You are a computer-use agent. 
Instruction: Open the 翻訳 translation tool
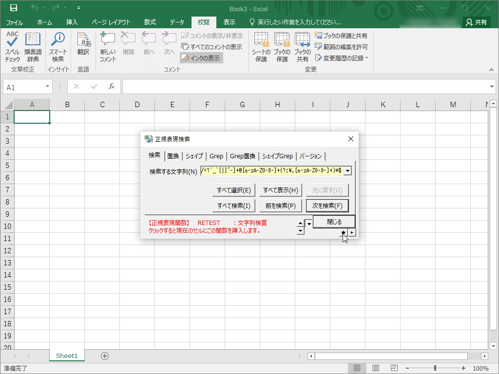(83, 46)
